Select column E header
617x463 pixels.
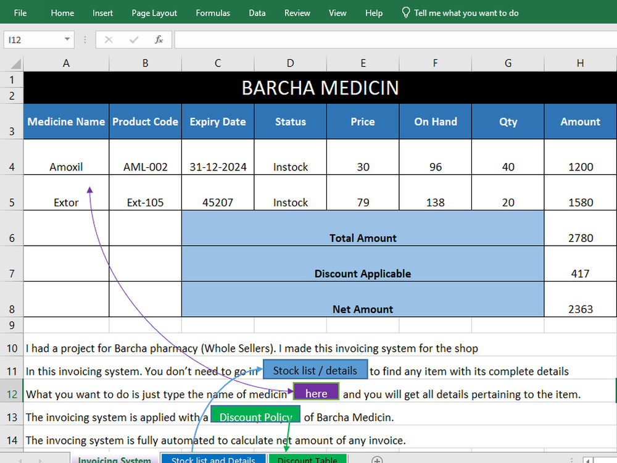[x=363, y=63]
